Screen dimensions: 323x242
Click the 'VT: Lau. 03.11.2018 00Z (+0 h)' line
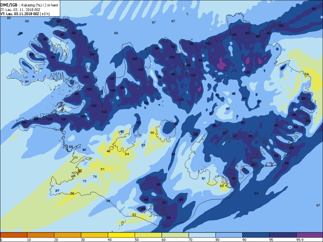[25, 14]
